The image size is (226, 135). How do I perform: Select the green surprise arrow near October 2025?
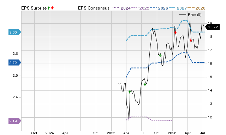click(160, 55)
